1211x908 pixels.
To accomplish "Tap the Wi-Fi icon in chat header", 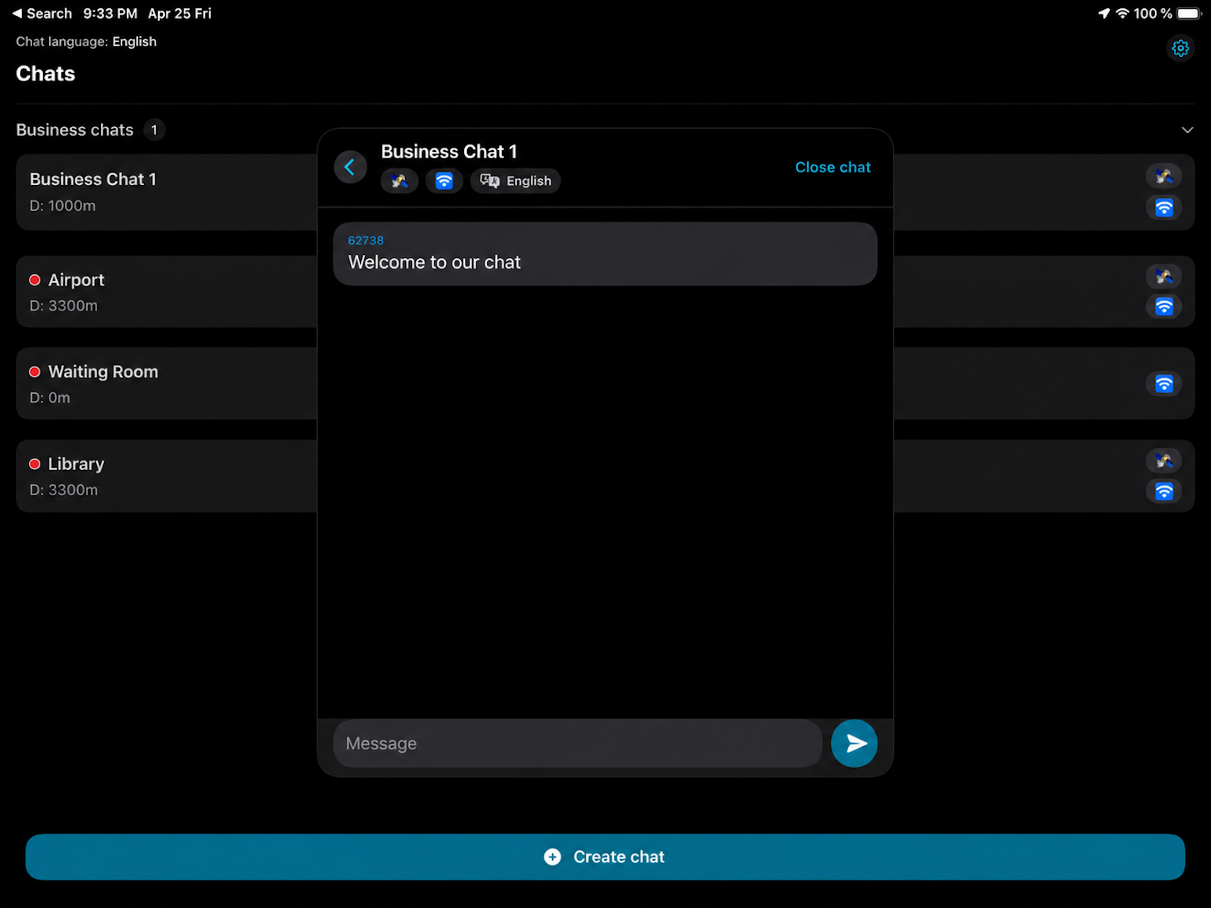I will pyautogui.click(x=444, y=181).
